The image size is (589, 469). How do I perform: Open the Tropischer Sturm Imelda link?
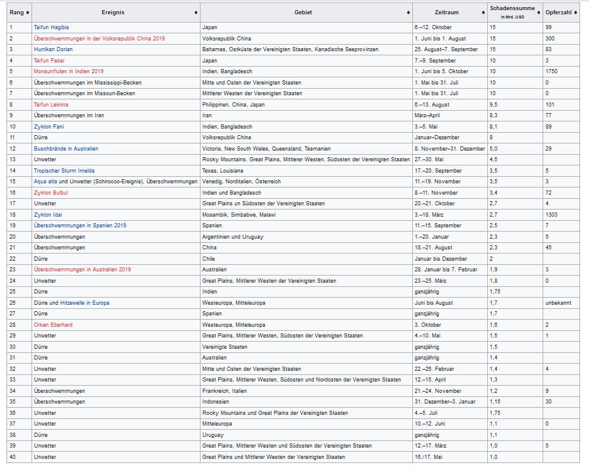pyautogui.click(x=64, y=171)
